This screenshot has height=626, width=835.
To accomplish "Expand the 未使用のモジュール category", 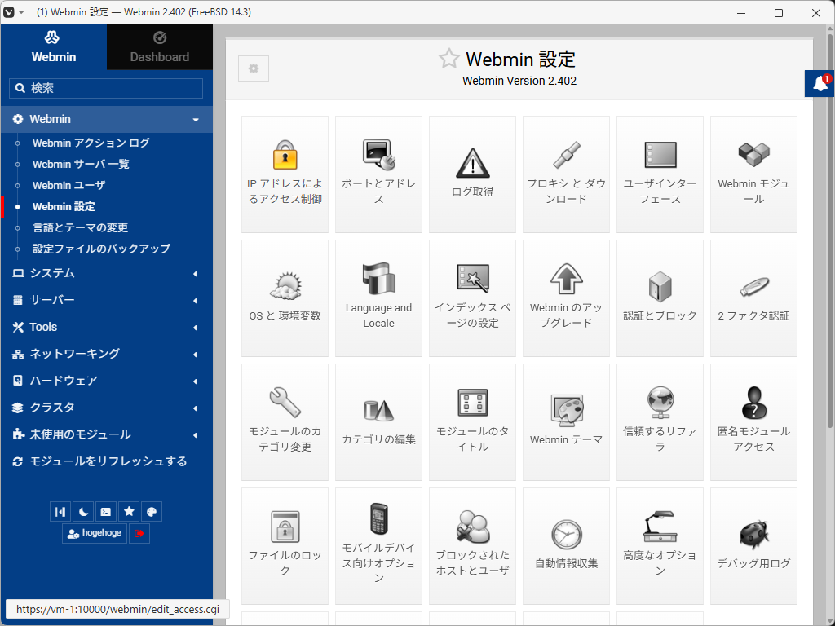I will pos(107,434).
